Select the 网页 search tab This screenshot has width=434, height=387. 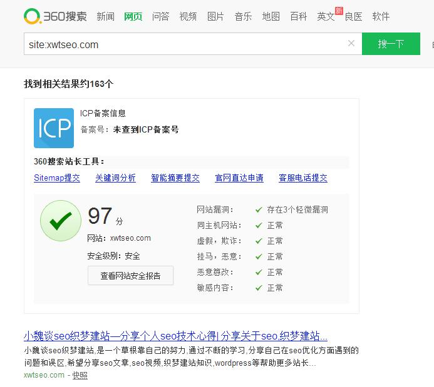[x=133, y=17]
